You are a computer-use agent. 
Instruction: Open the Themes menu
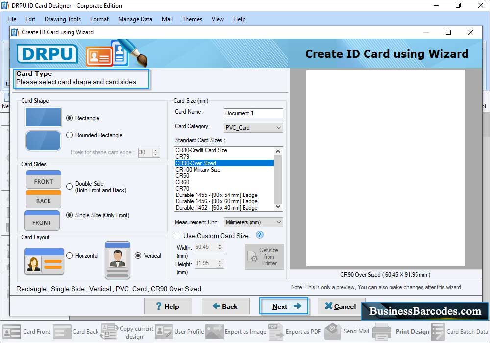[192, 19]
